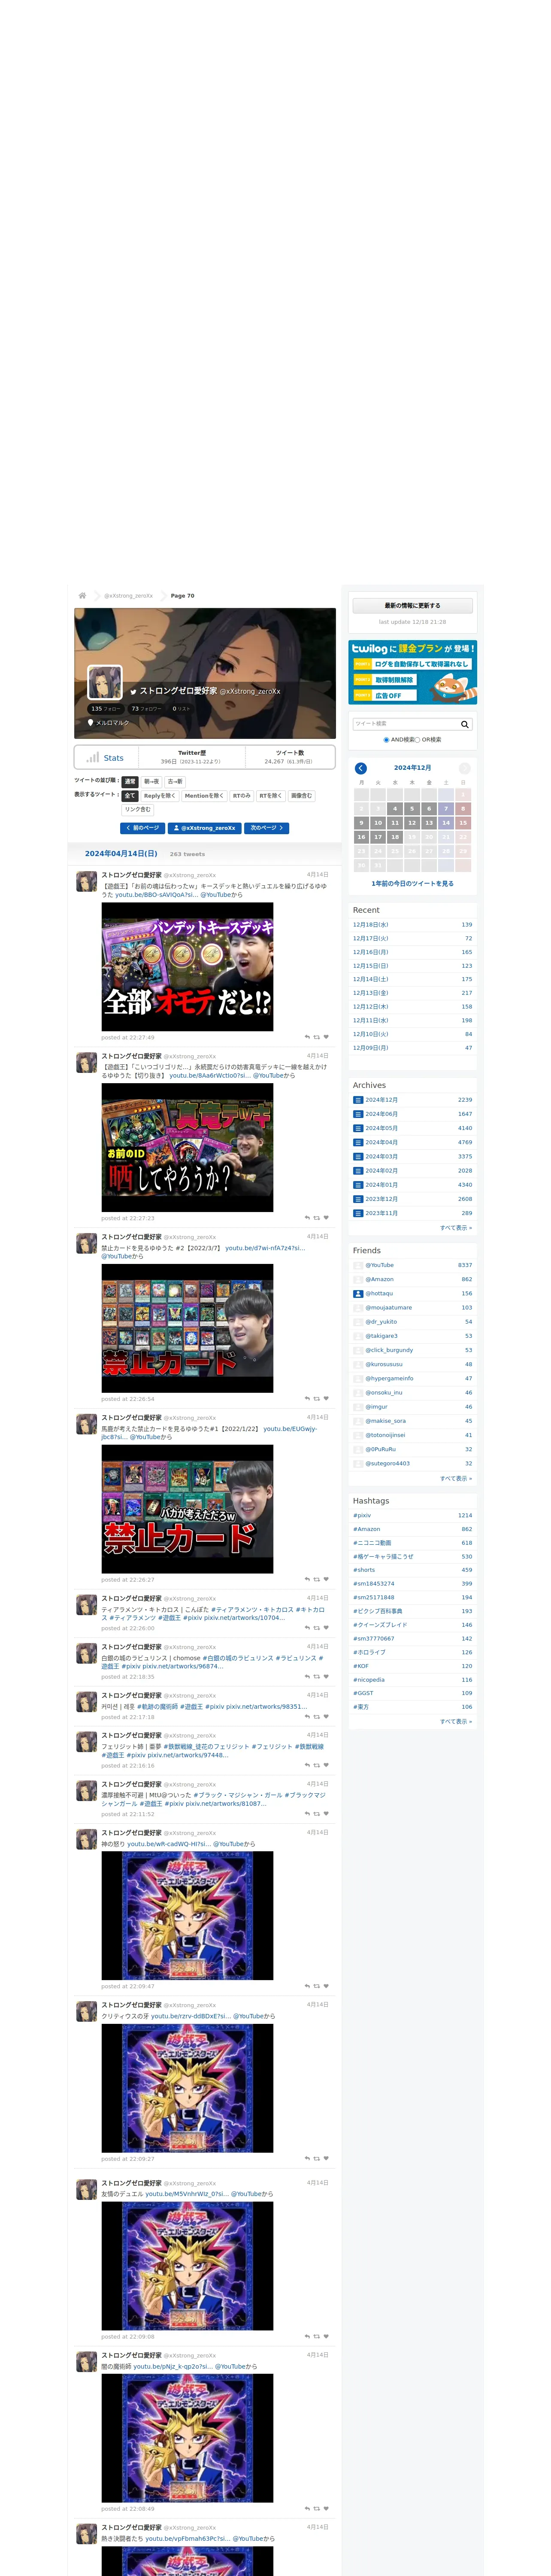Go to 次のページ
The width and height of the screenshot is (551, 2576).
(267, 828)
